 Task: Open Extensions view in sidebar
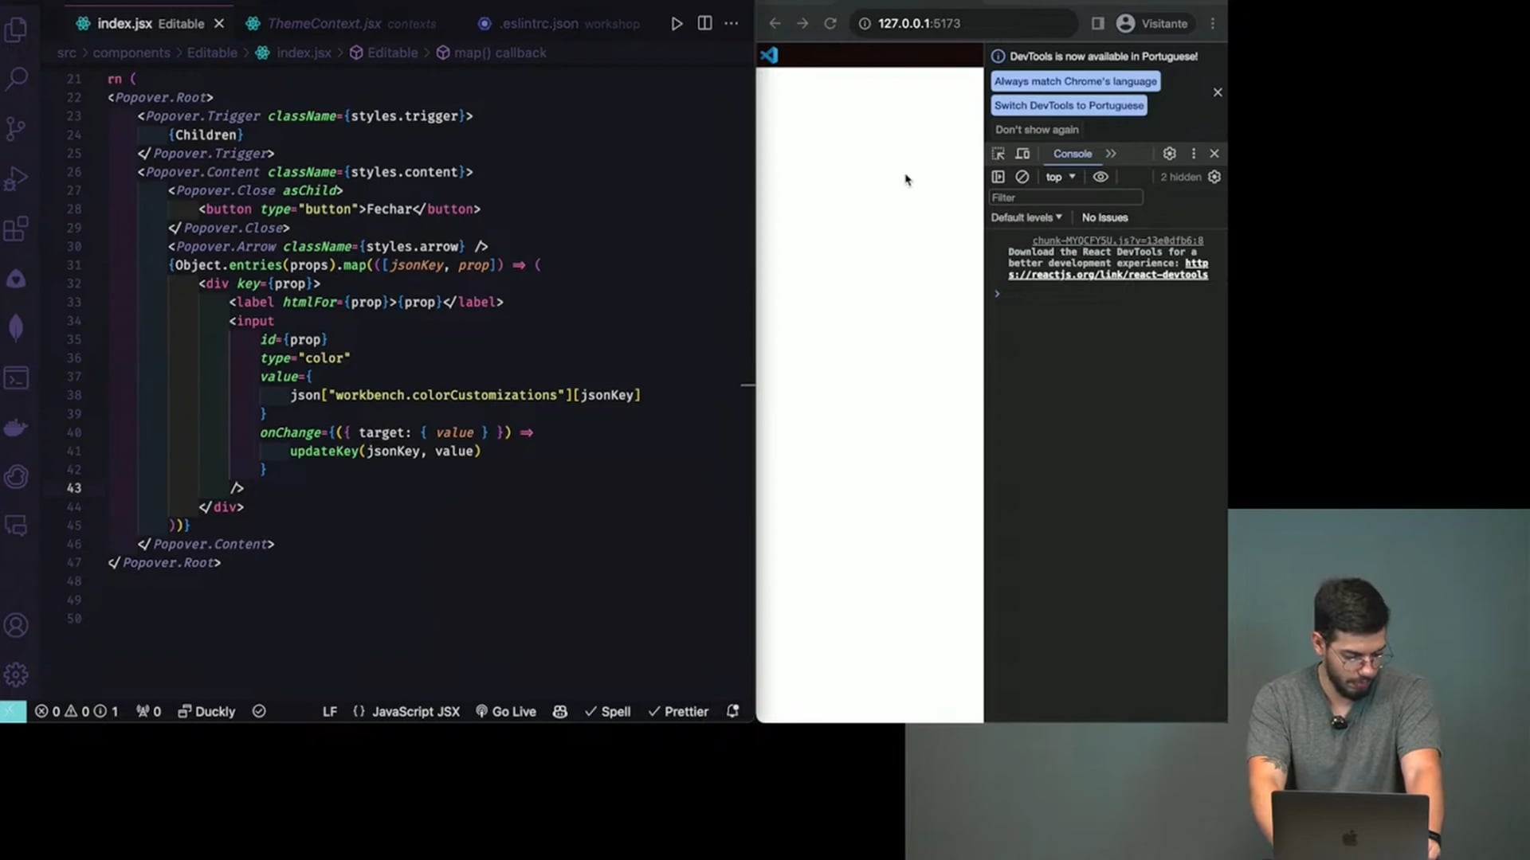(x=16, y=229)
